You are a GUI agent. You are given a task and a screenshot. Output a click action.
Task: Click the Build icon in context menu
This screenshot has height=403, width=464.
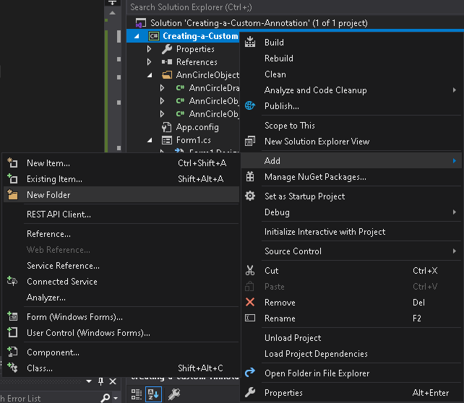(x=250, y=43)
